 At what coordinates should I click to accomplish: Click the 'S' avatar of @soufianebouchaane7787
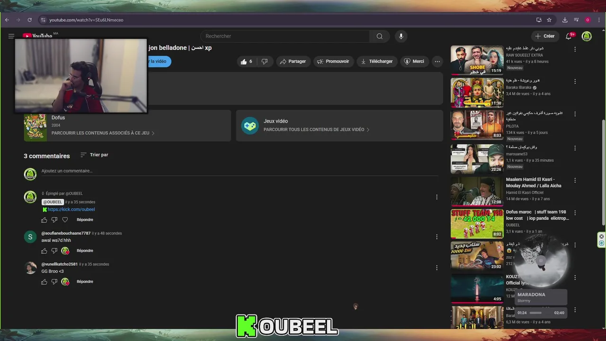[30, 236]
